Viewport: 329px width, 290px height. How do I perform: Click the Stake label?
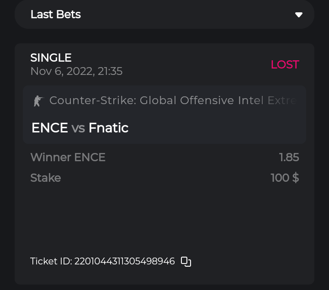click(x=45, y=178)
